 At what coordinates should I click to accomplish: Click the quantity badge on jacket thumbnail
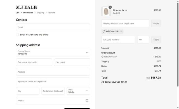coord(110,7)
